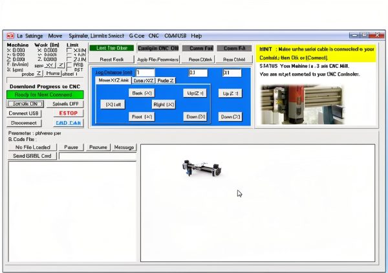Screen dimensions: 388x273
Task: Click the No File Loaded button
Action: click(33, 147)
